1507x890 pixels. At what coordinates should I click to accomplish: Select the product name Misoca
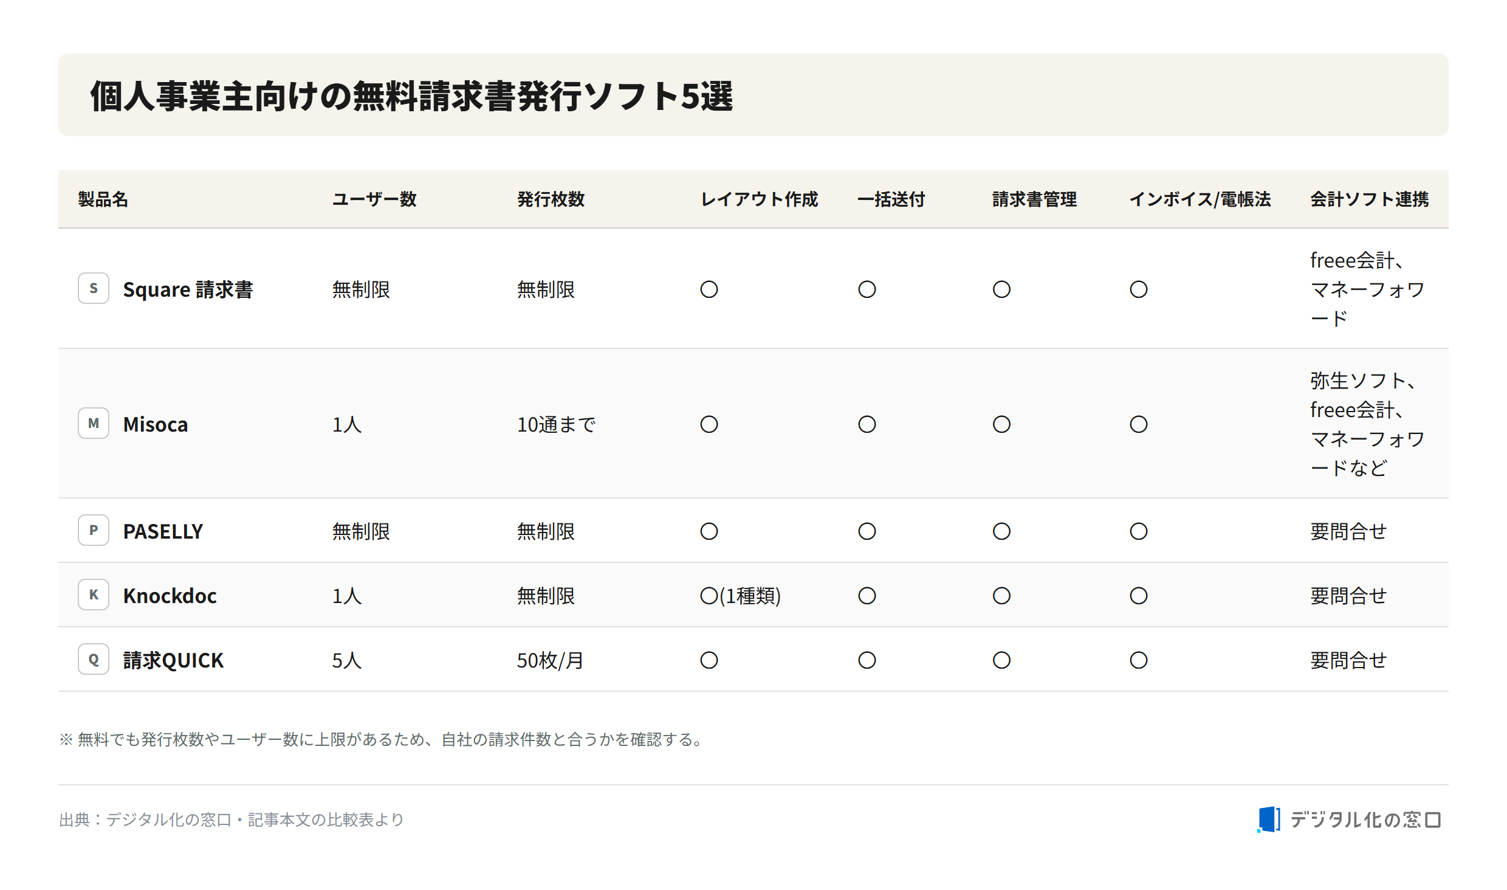pyautogui.click(x=156, y=424)
